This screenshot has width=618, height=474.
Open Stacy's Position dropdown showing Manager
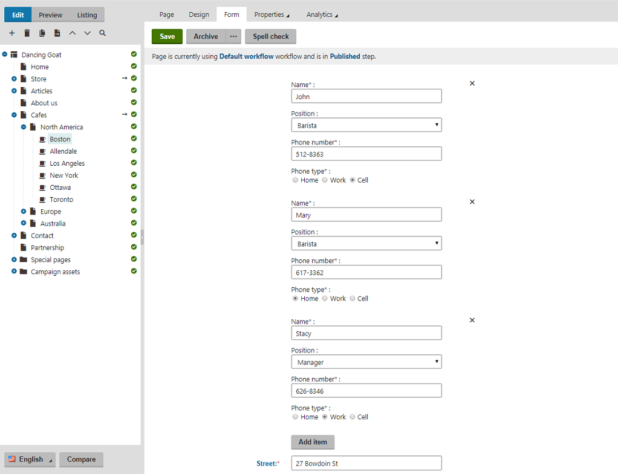366,362
